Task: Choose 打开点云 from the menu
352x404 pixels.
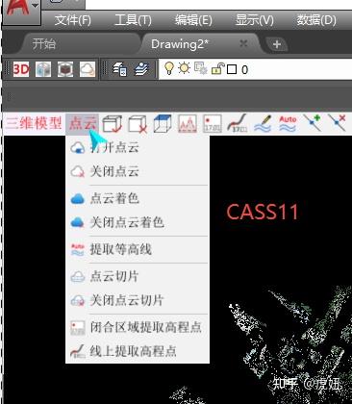Action: (x=138, y=147)
